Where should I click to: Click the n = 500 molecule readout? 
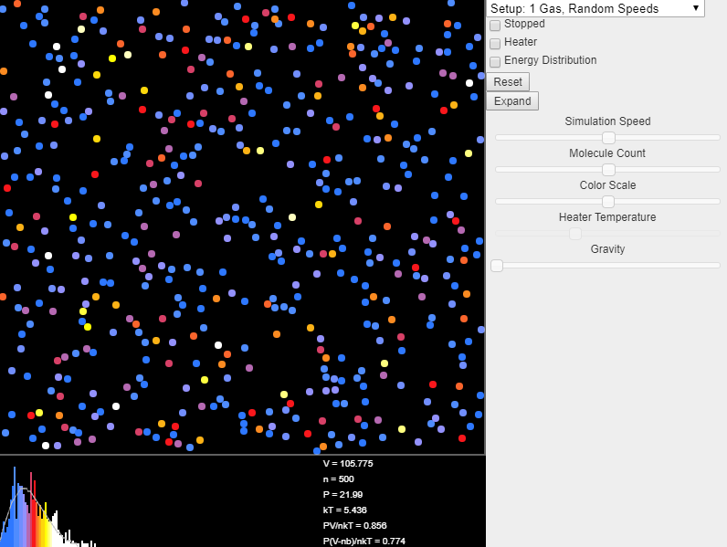point(338,479)
